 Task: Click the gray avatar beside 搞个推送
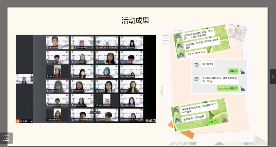point(196,64)
